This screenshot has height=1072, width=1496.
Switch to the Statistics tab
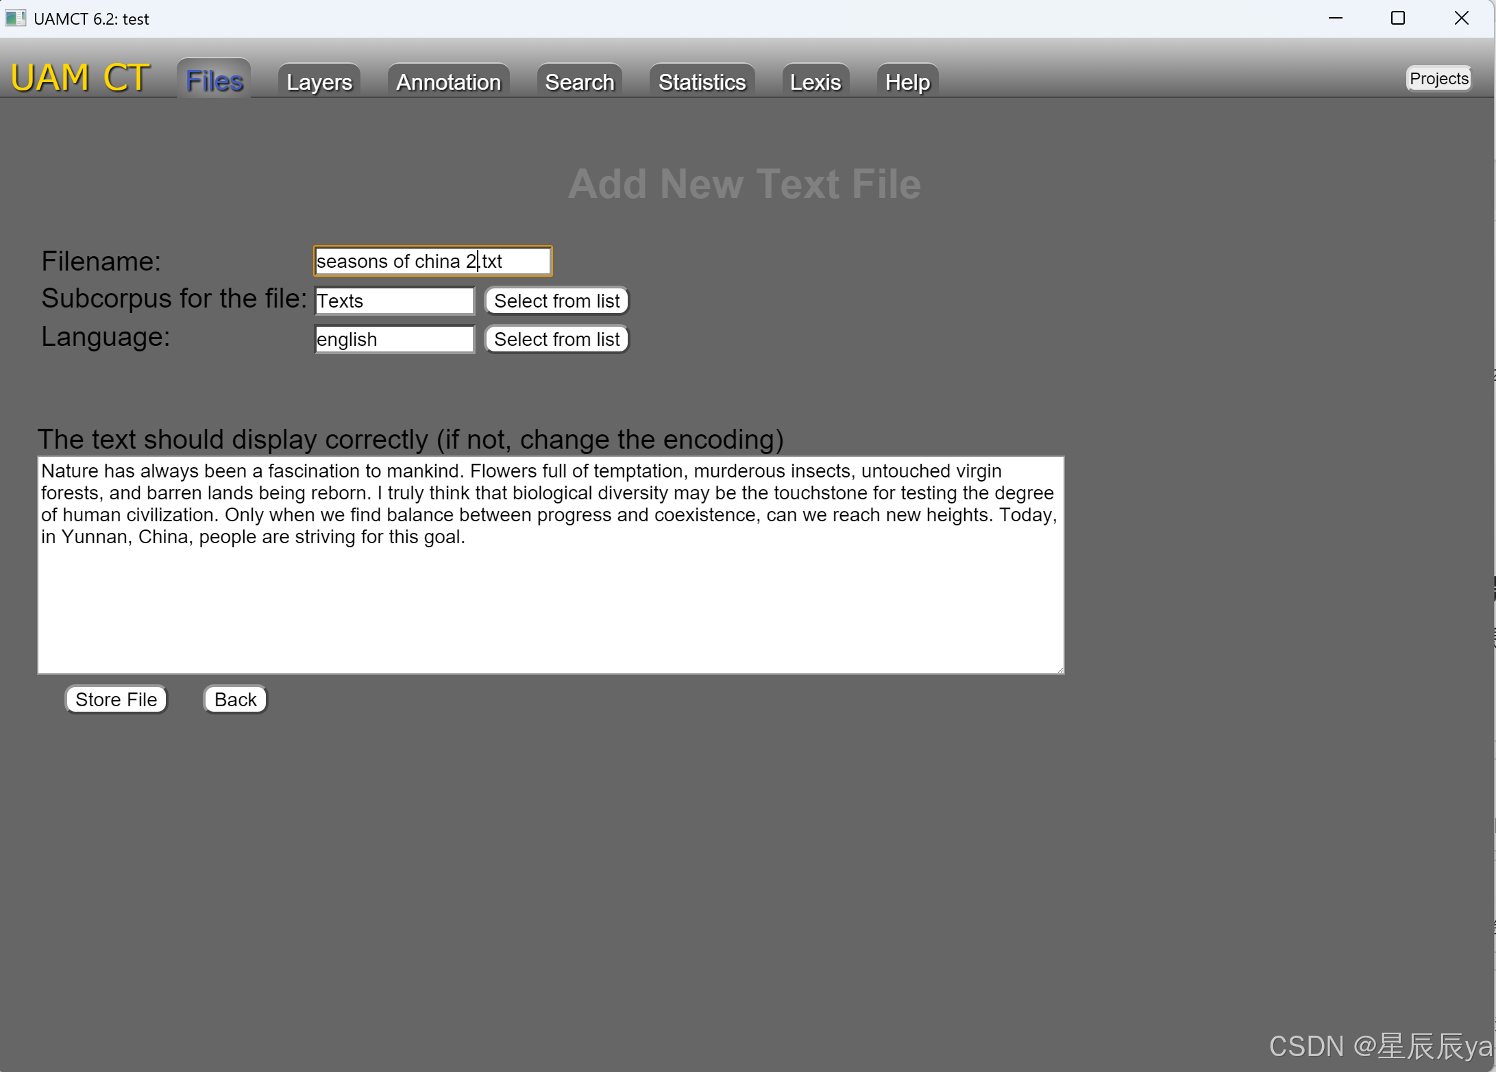pyautogui.click(x=702, y=81)
